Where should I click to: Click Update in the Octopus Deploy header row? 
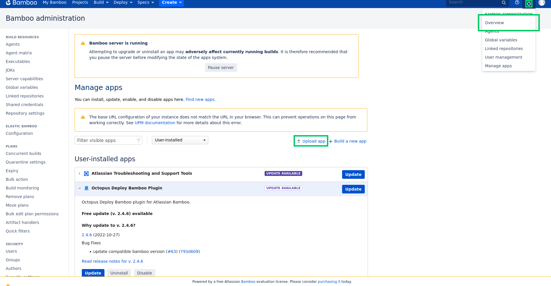pyautogui.click(x=353, y=189)
